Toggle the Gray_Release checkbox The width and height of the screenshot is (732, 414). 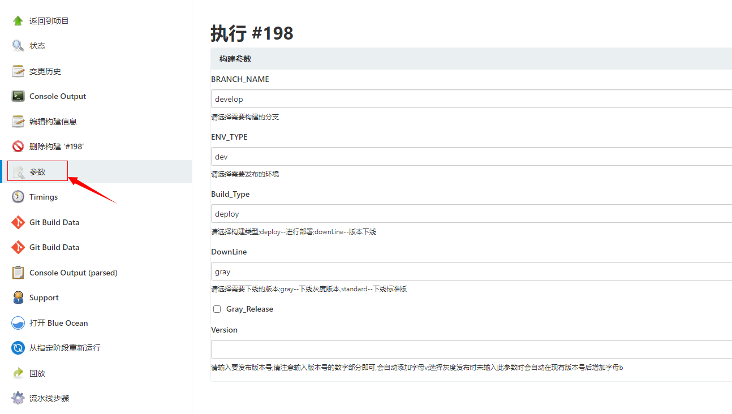(x=217, y=309)
